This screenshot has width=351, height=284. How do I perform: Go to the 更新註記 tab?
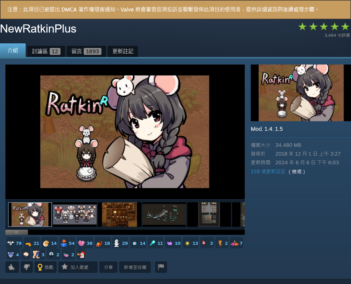(123, 51)
